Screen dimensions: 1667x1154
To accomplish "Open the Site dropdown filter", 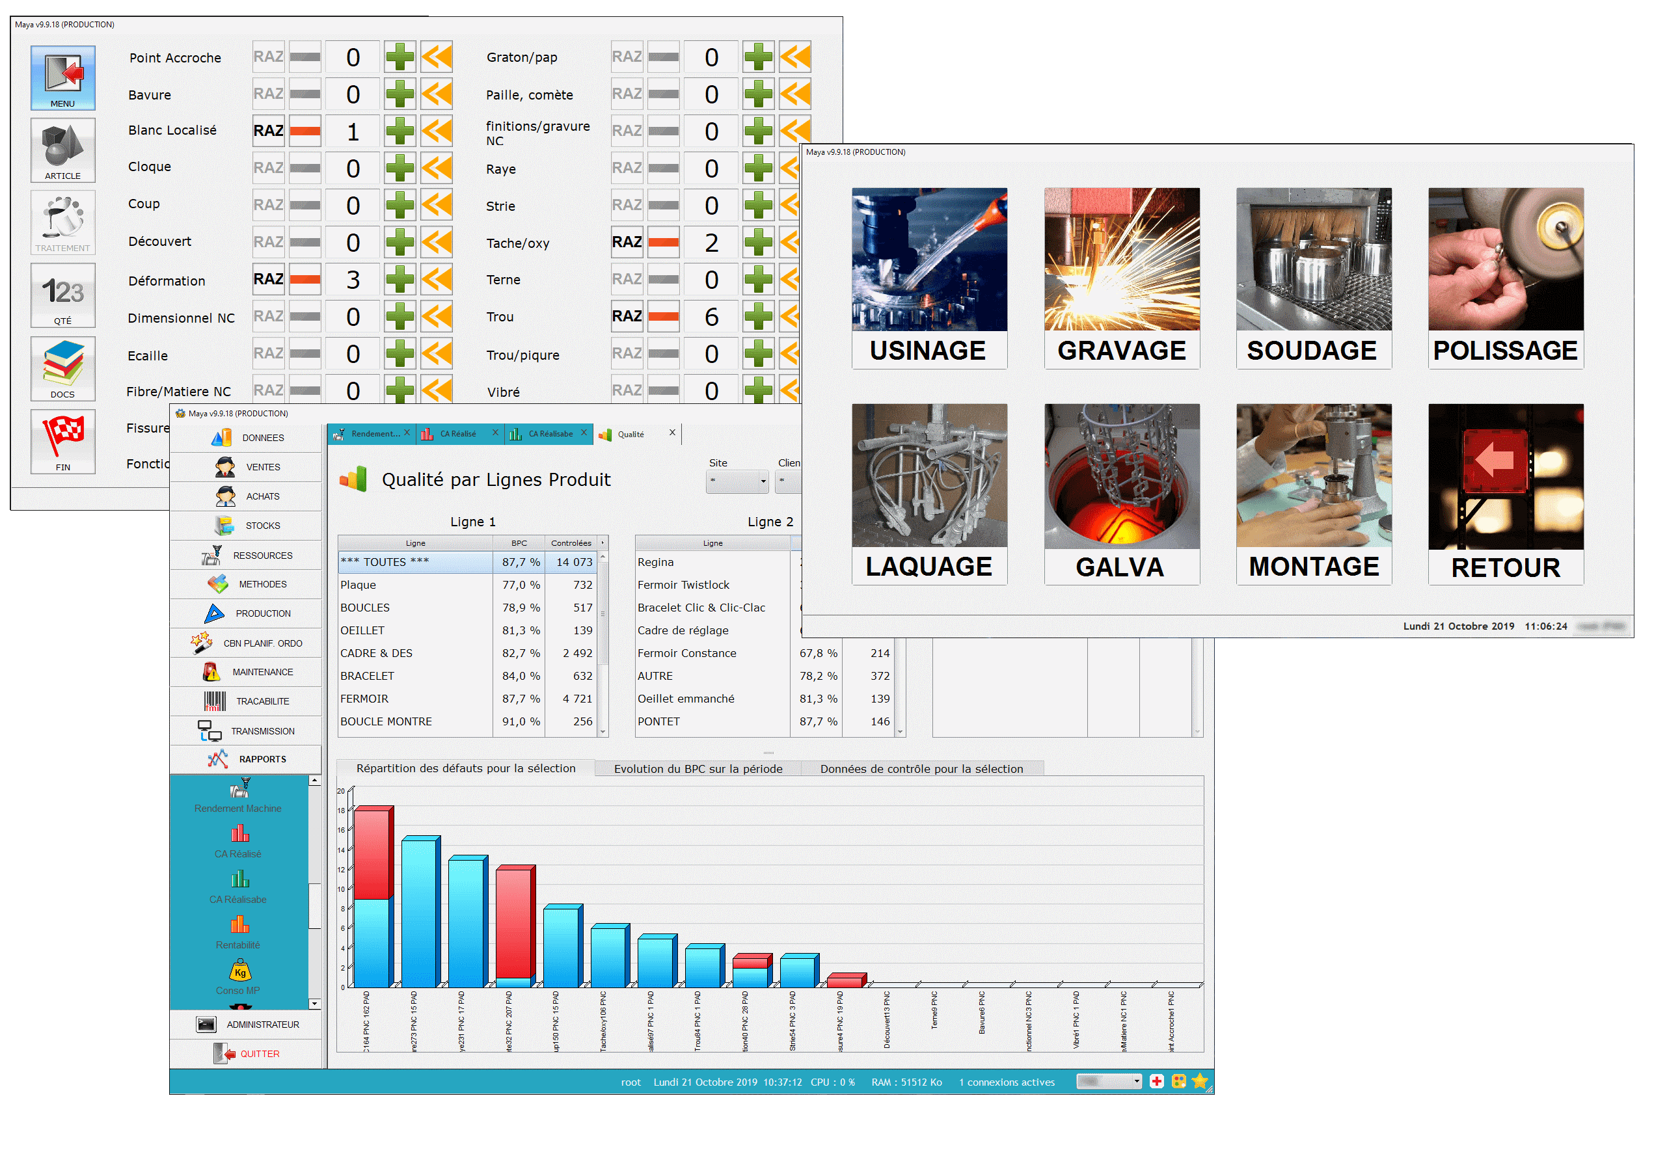I will 737,481.
